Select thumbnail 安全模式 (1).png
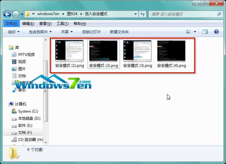Image resolution: width=226 pixels, height=164 pixels. click(70, 54)
